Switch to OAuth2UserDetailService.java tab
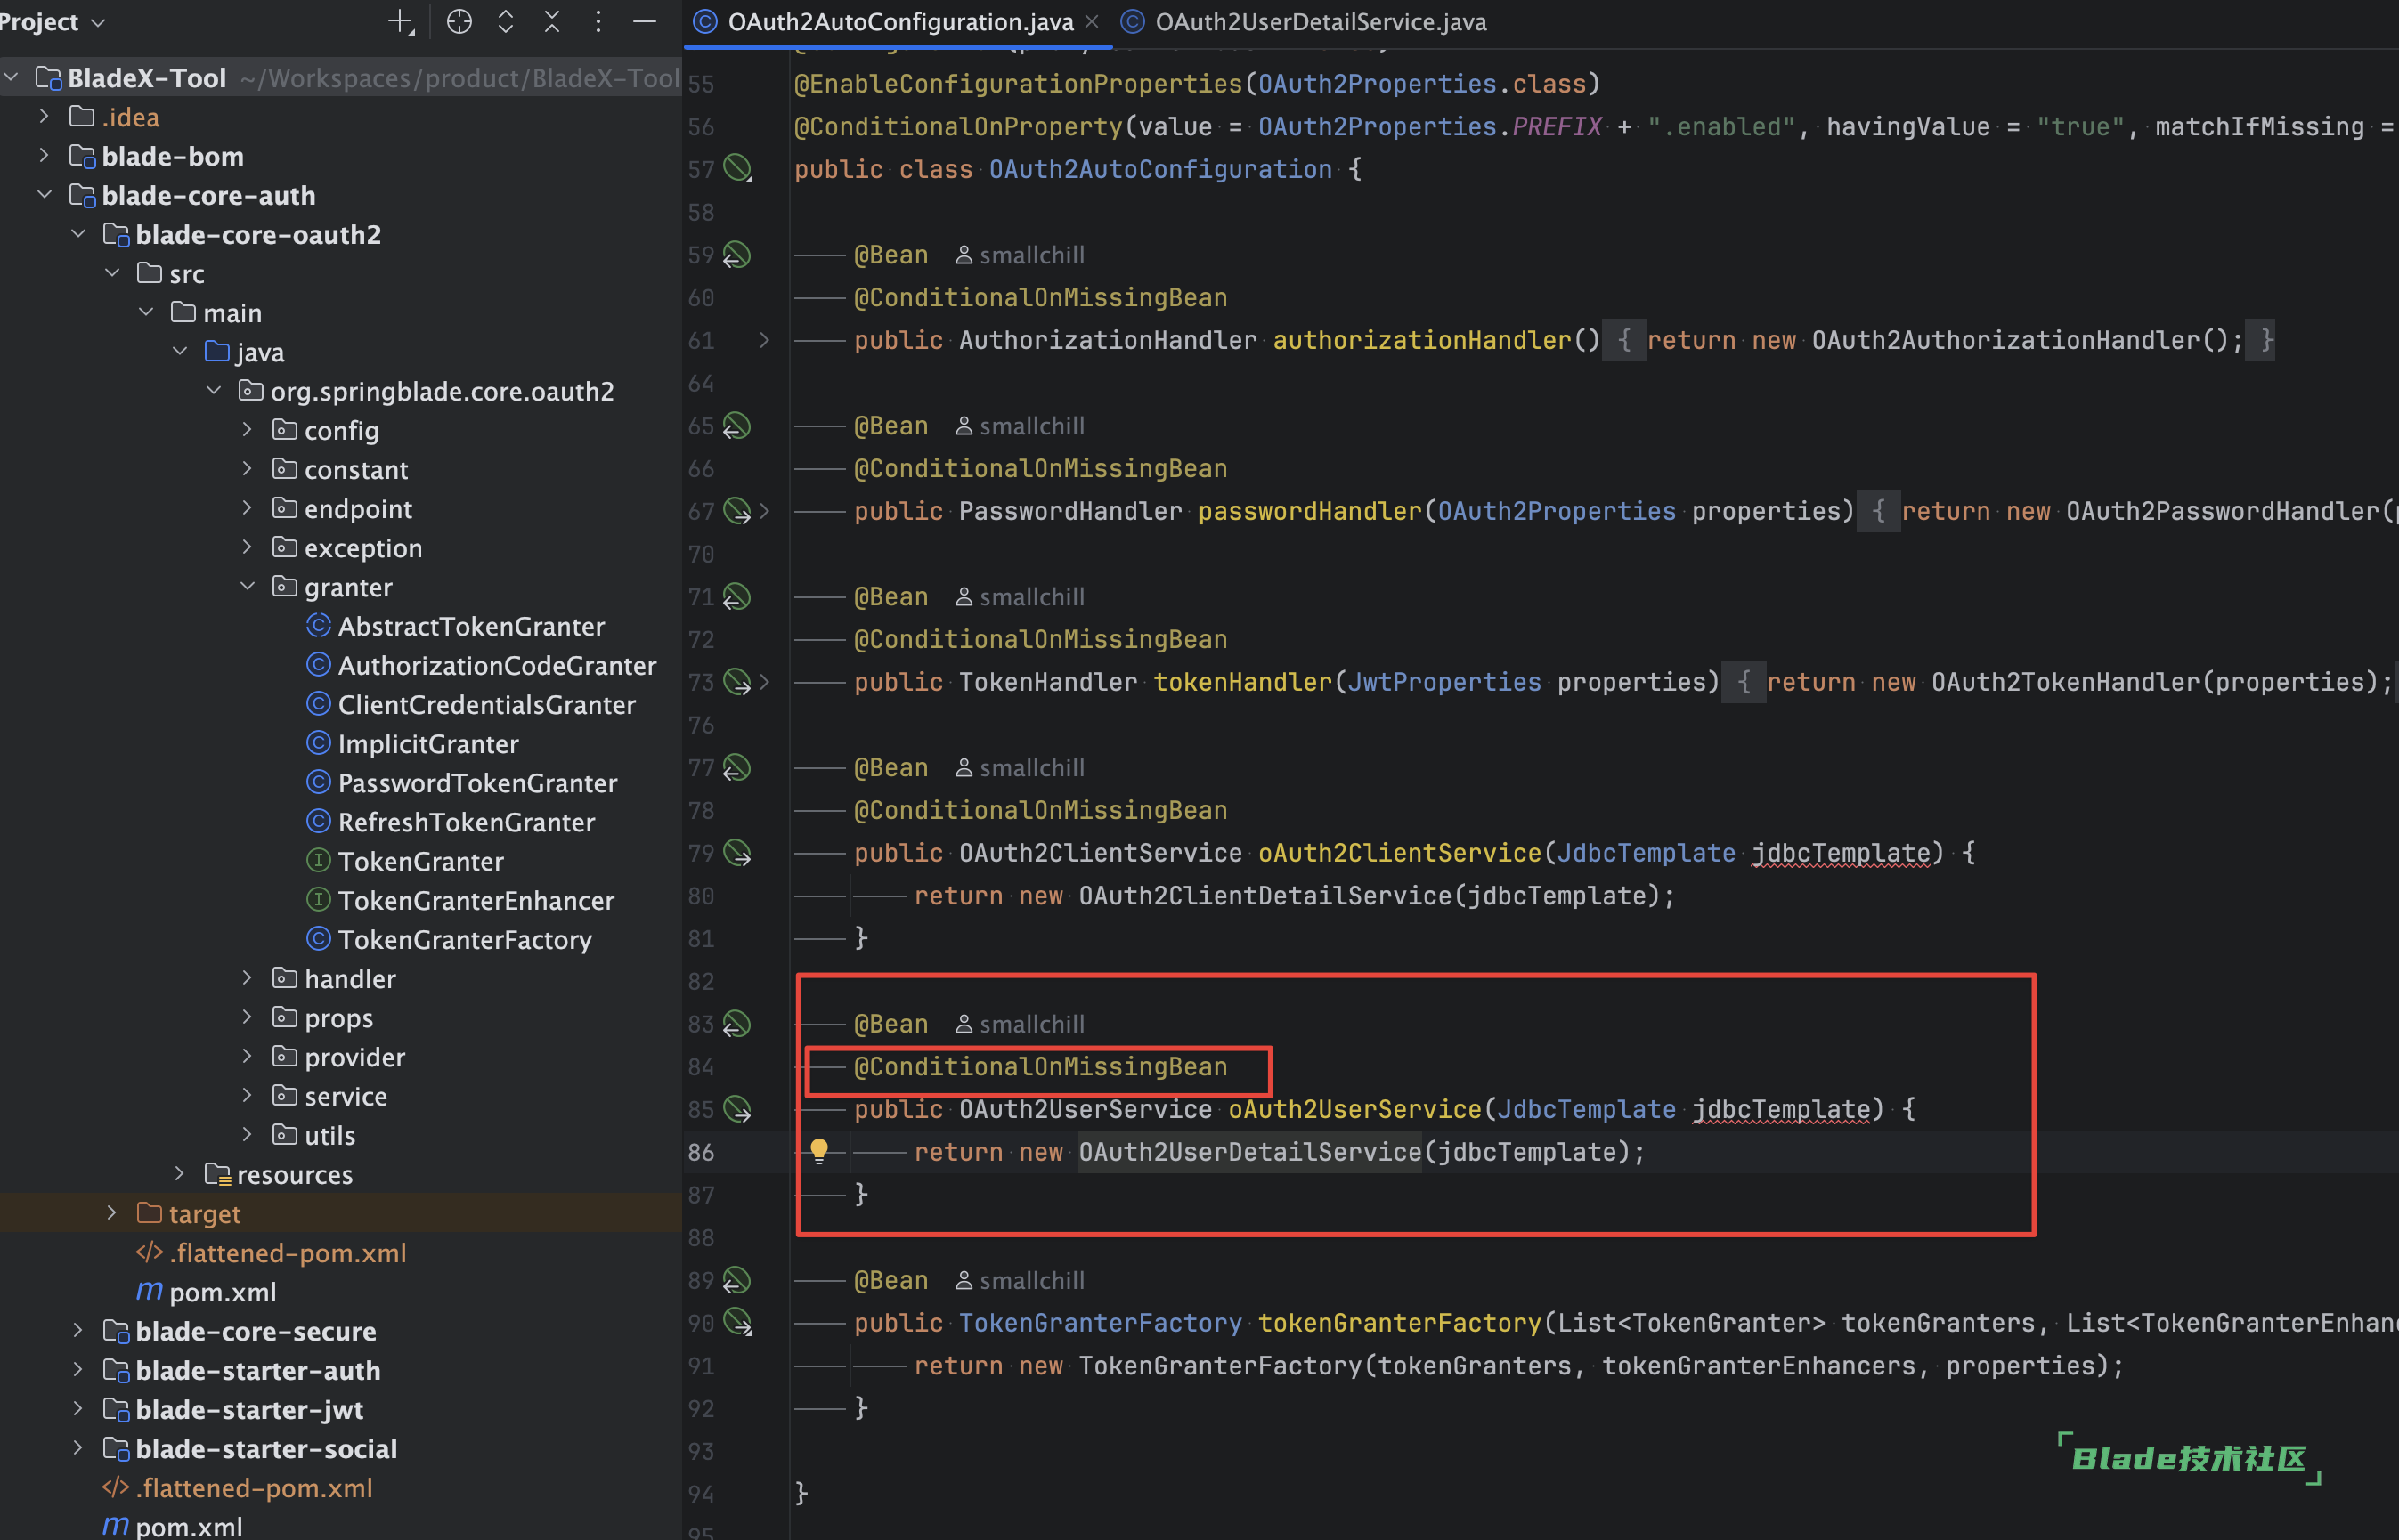2399x1540 pixels. 1319,22
